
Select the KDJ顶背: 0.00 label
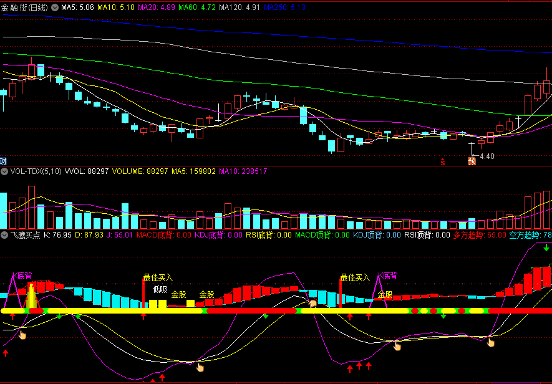click(x=377, y=235)
